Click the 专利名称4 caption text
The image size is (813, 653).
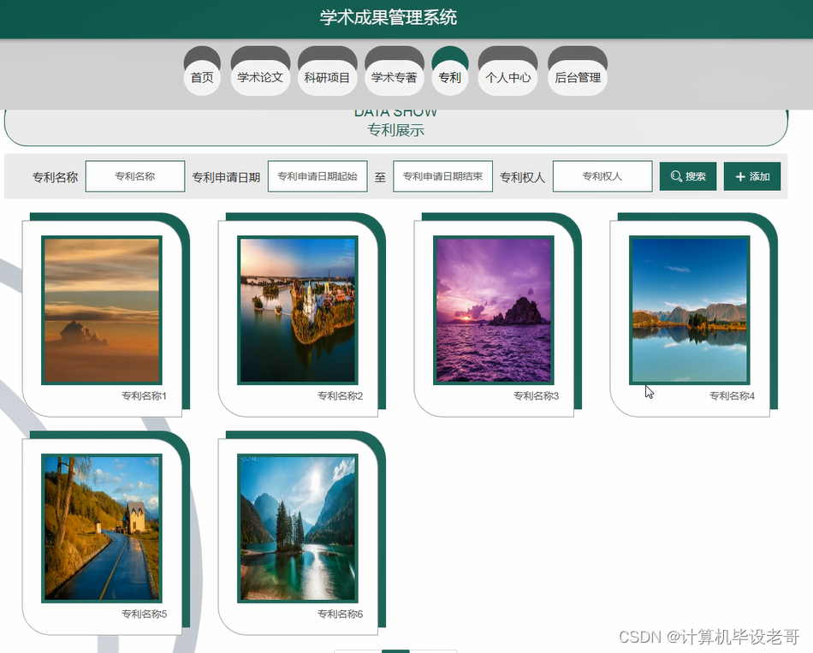tap(732, 395)
